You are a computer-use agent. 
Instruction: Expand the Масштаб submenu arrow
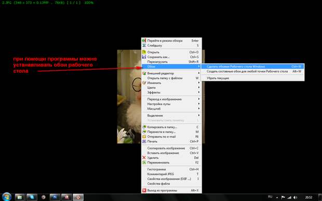[199, 109]
